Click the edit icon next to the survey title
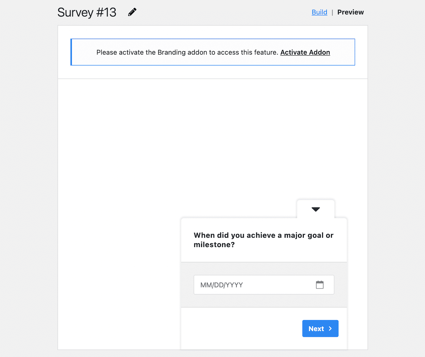The height and width of the screenshot is (357, 425). pos(132,12)
